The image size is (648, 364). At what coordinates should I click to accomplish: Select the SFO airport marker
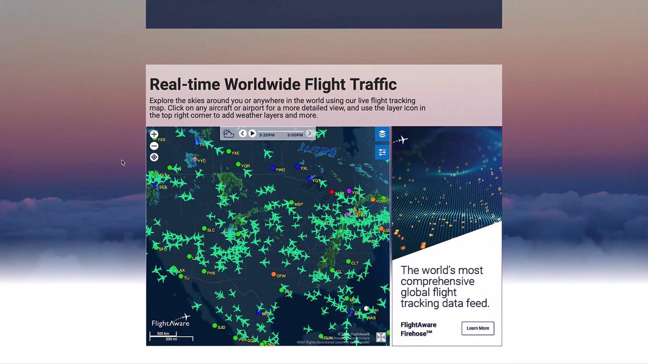click(156, 248)
